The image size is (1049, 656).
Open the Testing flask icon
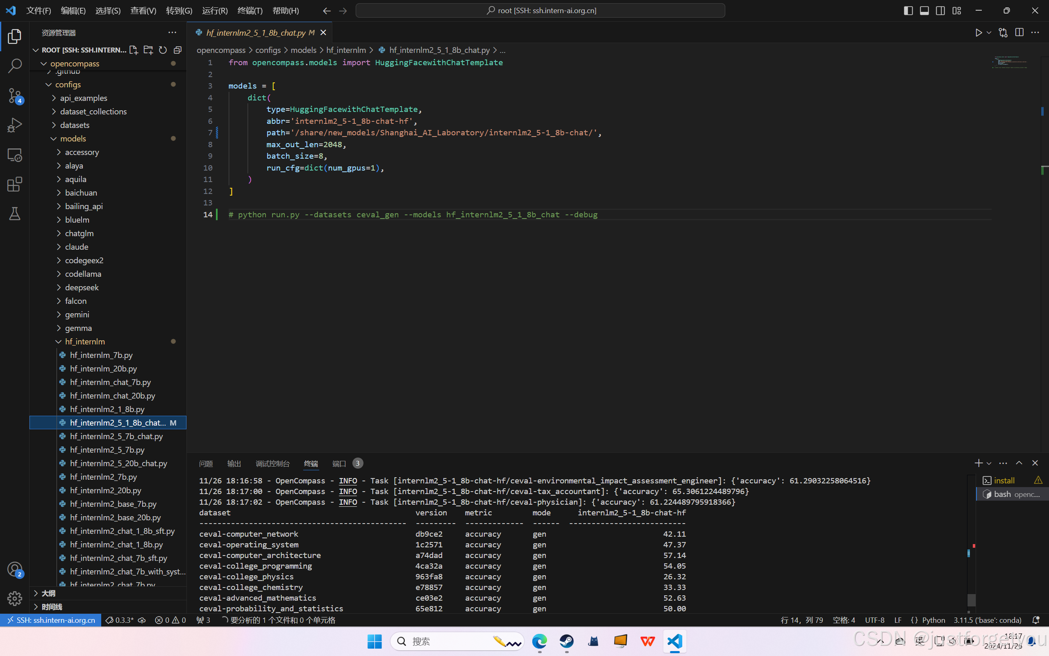tap(15, 214)
